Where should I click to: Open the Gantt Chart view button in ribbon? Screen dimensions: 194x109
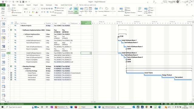click(x=3, y=10)
